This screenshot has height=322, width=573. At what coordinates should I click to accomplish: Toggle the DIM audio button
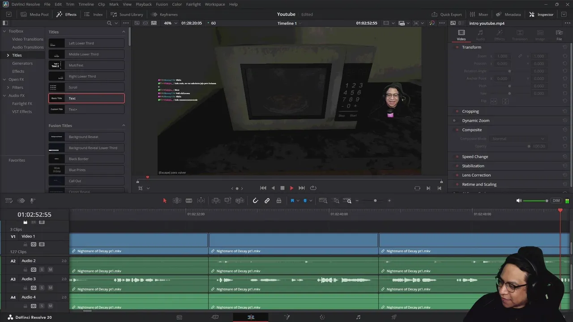(x=556, y=201)
